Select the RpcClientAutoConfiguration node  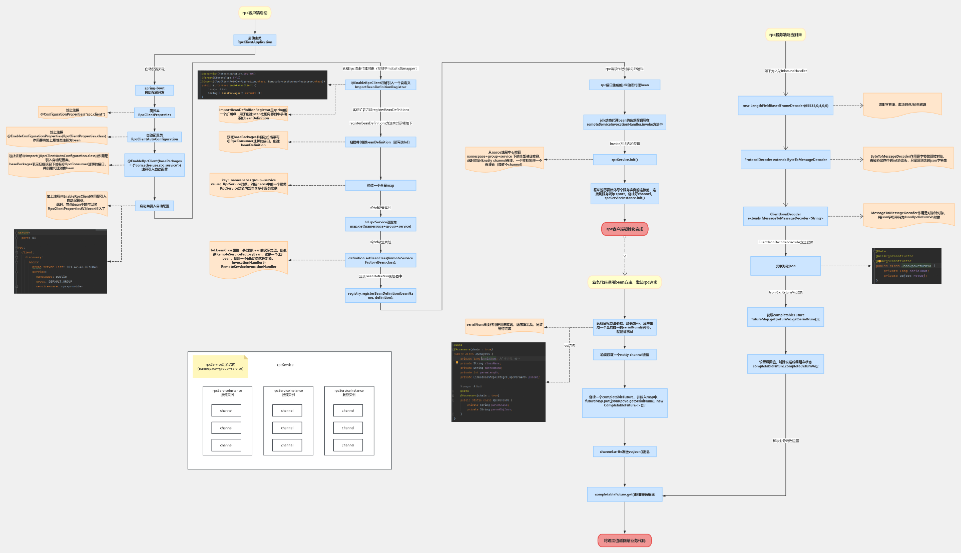coord(155,137)
